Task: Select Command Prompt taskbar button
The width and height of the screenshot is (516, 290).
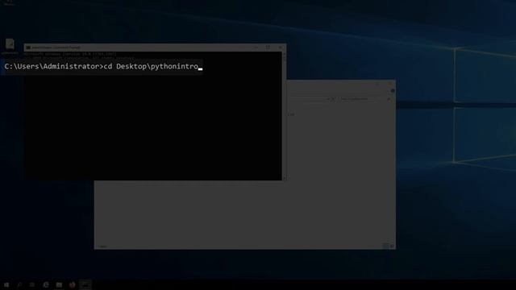Action: point(85,284)
